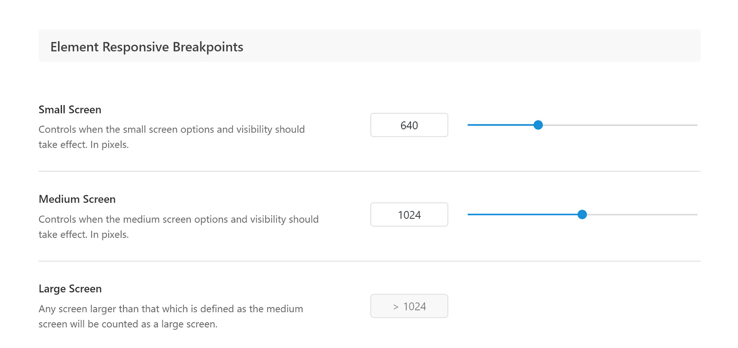The image size is (738, 348).
Task: Click the Large Screen description text
Action: (x=171, y=317)
